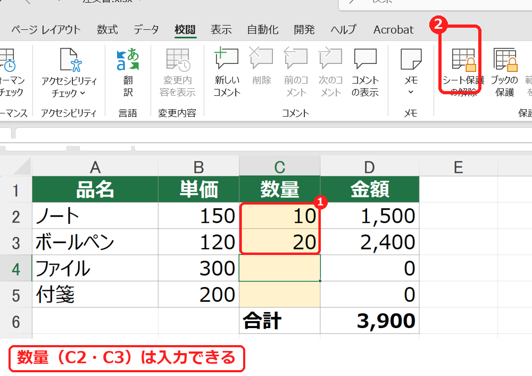The width and height of the screenshot is (532, 376).
Task: Click ブックの保護 icon
Action: (505, 60)
